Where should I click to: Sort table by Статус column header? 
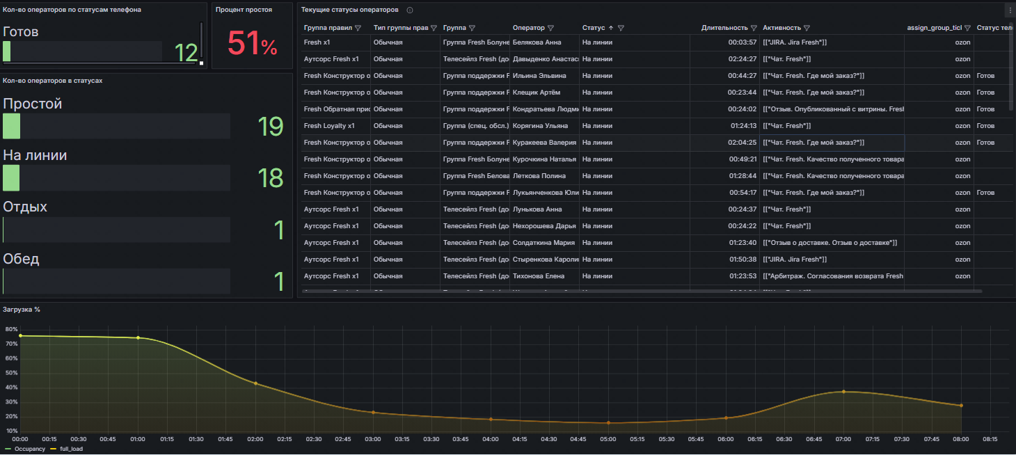coord(594,29)
